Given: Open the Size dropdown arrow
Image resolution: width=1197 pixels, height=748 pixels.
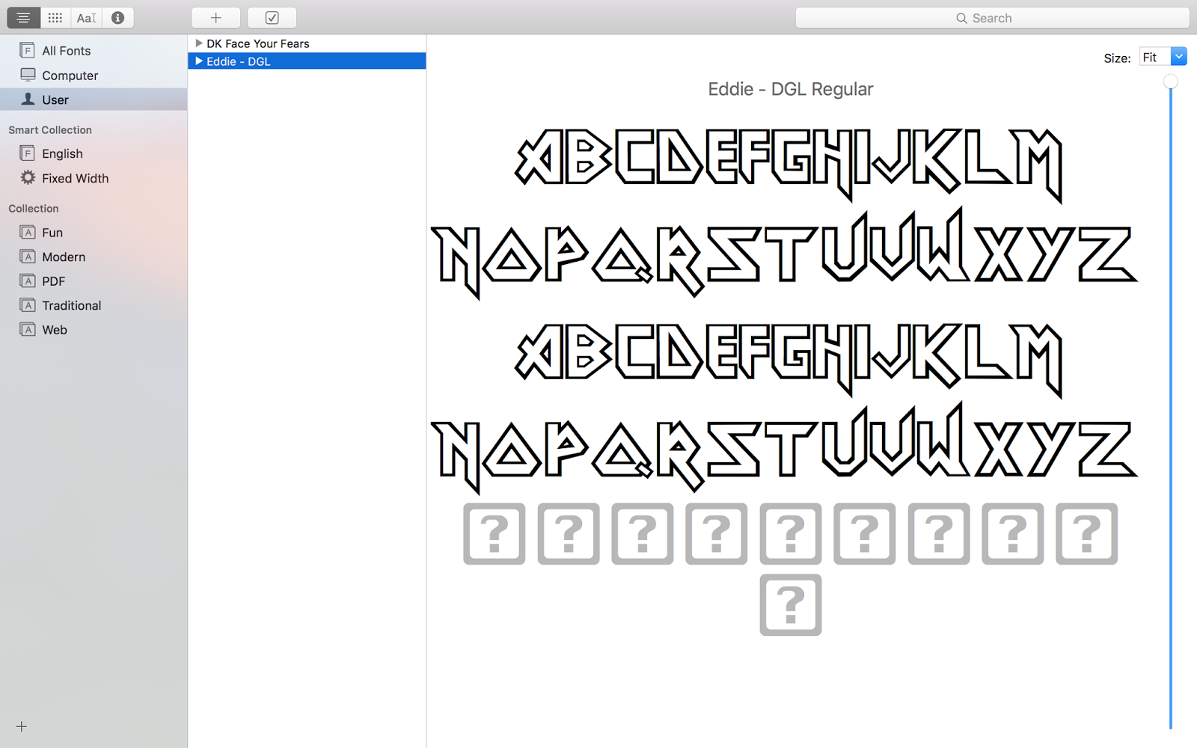Looking at the screenshot, I should [1179, 57].
